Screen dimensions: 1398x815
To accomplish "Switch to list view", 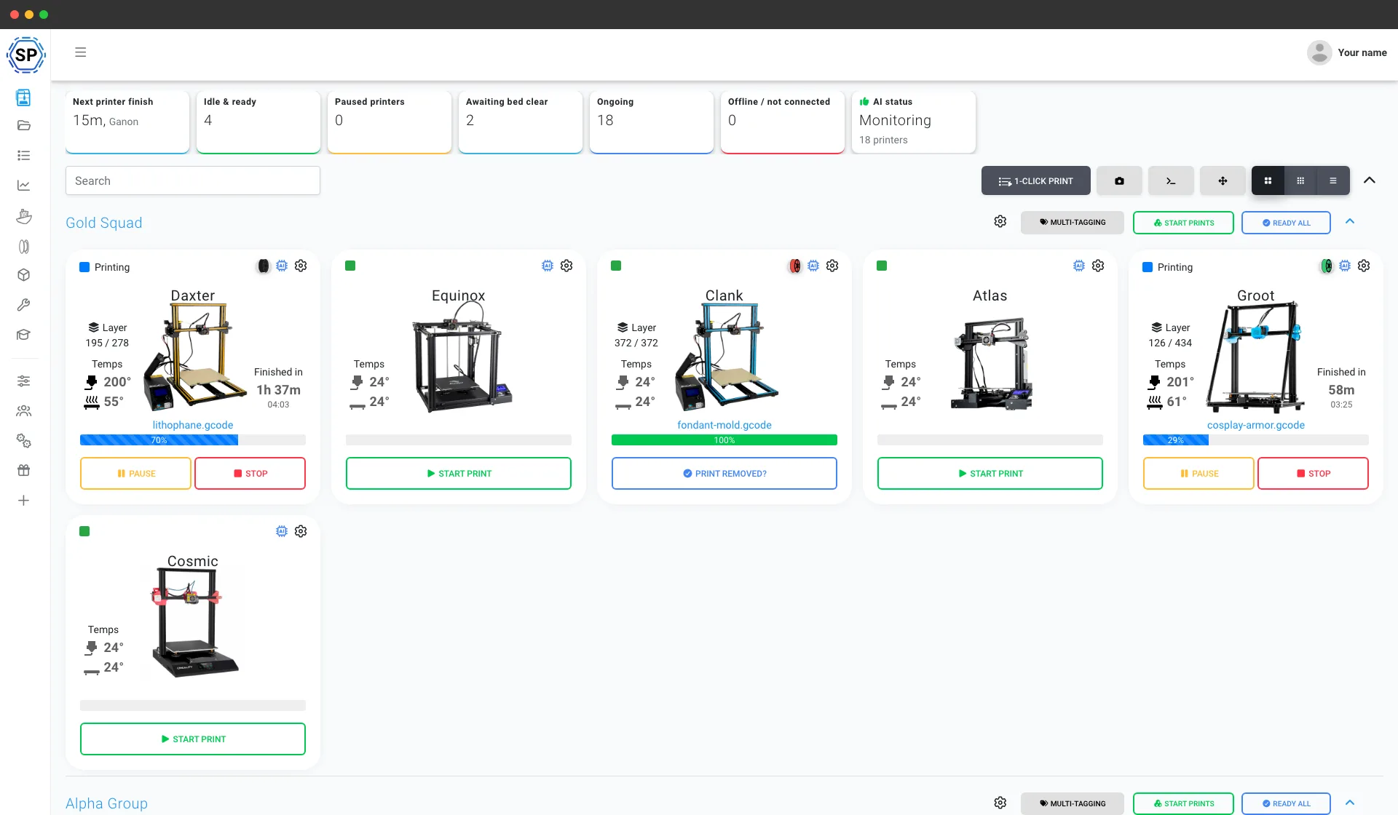I will point(1333,180).
